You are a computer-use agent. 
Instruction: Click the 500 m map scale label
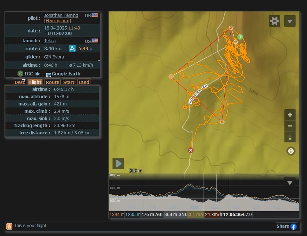coord(135,171)
